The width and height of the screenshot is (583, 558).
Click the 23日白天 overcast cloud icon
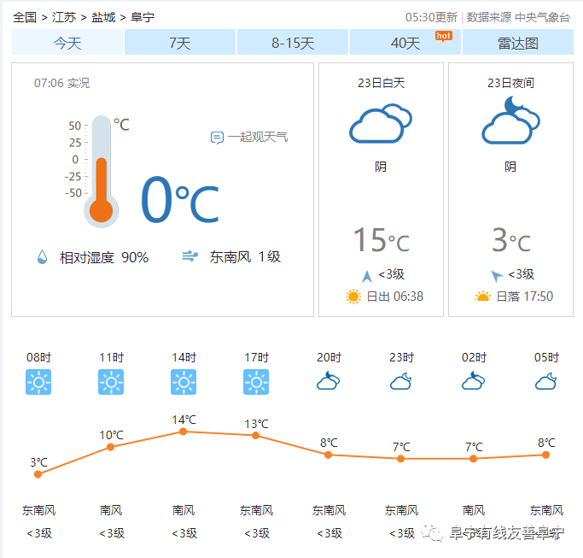pos(381,124)
